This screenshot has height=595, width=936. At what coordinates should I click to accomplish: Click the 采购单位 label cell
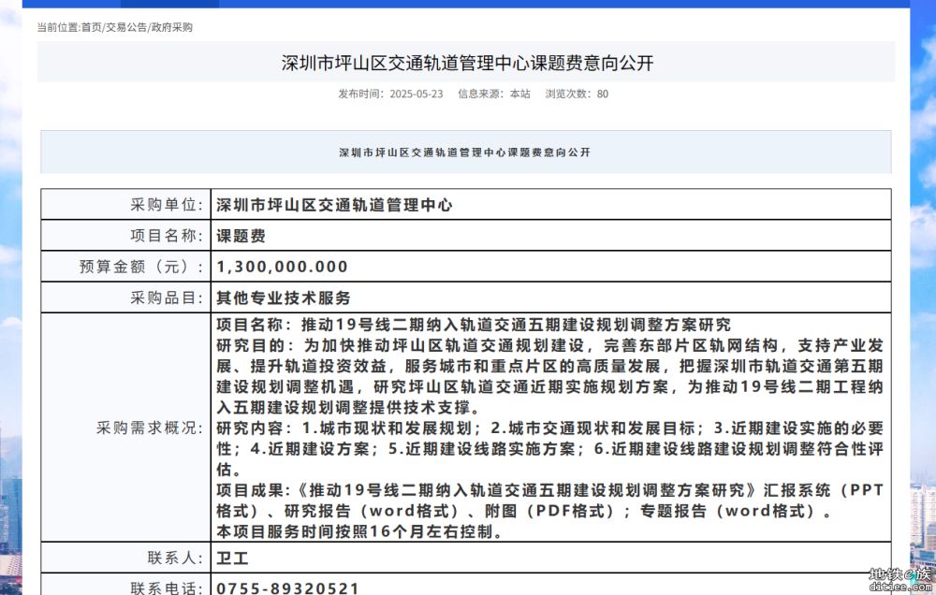(126, 205)
